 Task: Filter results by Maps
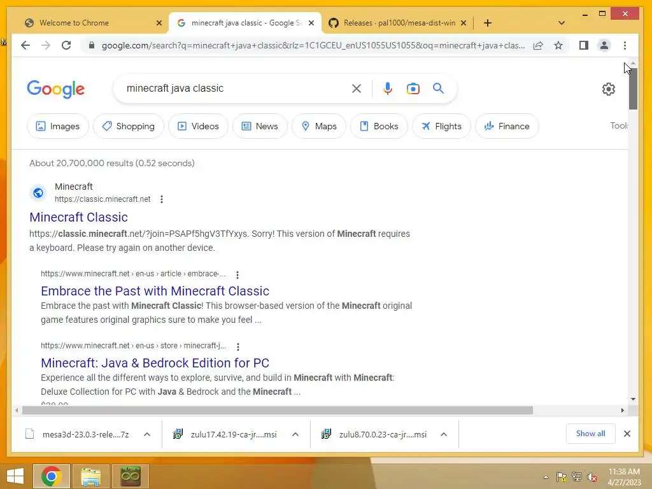pos(319,126)
